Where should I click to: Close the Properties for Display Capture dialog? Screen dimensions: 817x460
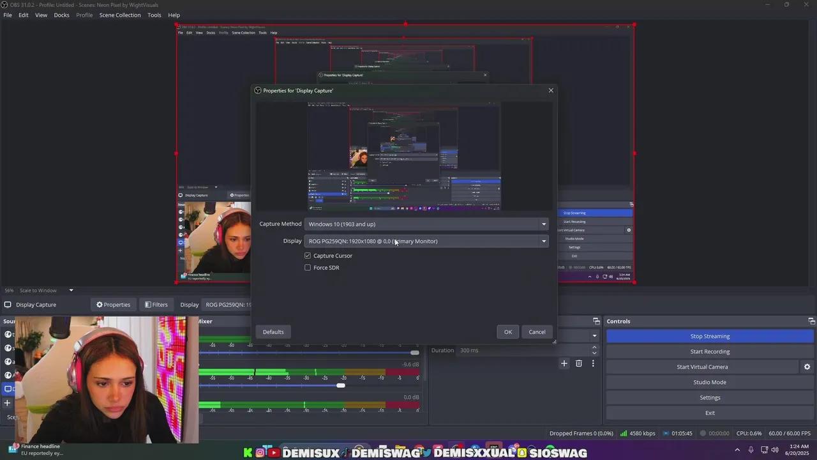point(551,91)
